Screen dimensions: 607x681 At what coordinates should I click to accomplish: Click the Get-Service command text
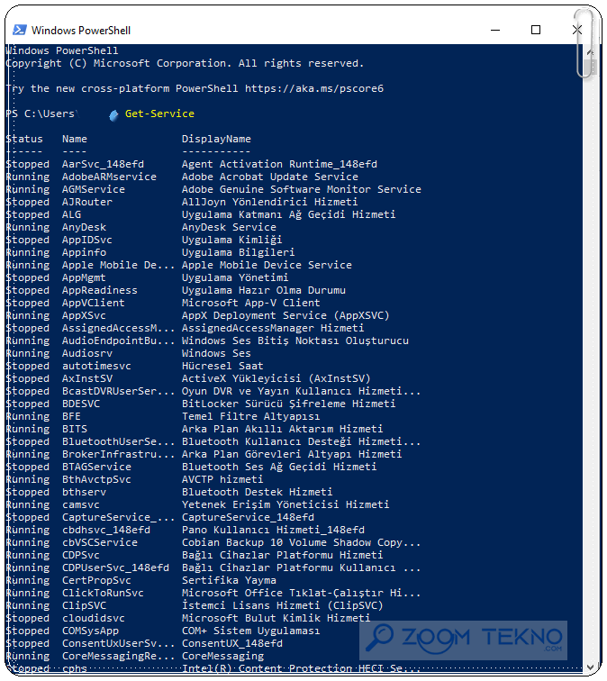point(159,113)
